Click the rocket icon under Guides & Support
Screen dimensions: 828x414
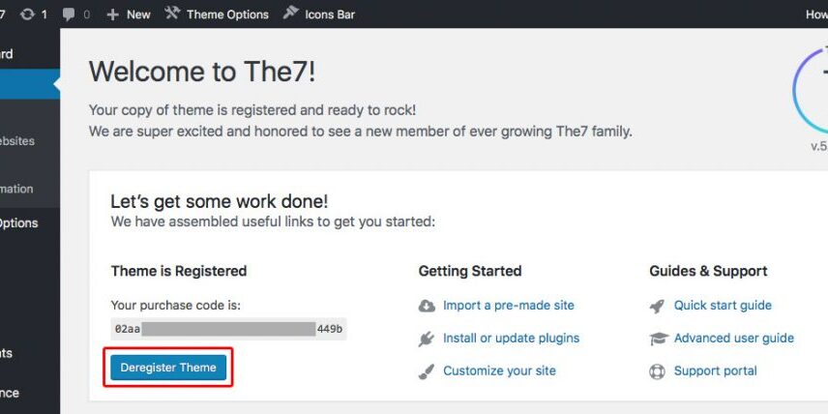coord(658,306)
